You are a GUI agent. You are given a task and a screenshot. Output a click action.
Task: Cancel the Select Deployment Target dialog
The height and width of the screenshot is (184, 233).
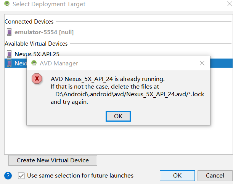coord(215,176)
